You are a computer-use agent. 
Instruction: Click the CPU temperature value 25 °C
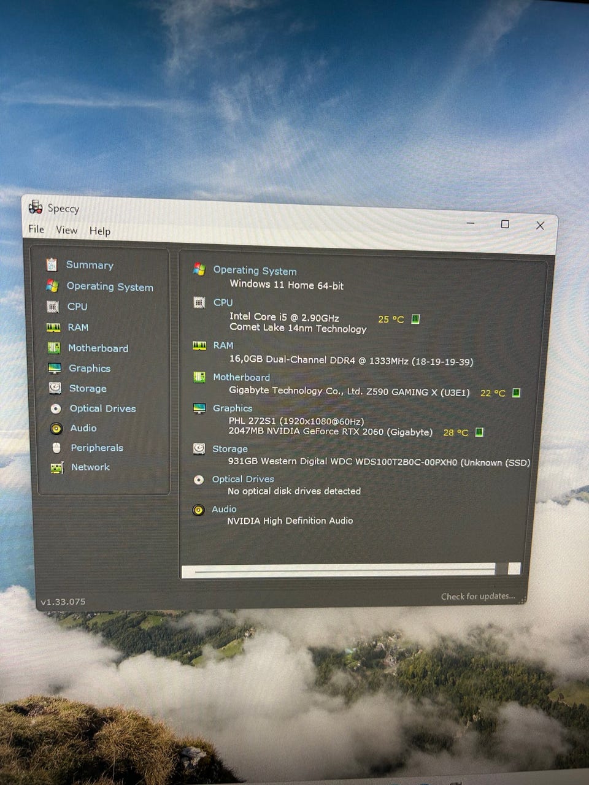tap(391, 319)
